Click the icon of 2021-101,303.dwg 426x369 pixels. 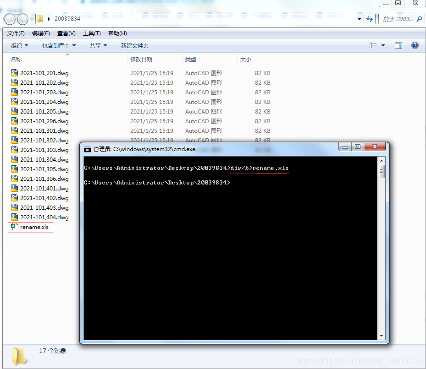(x=15, y=150)
